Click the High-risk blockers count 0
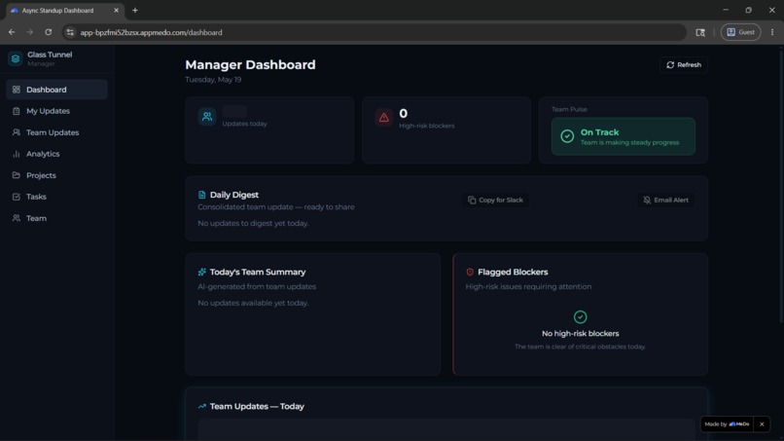784x441 pixels. [x=403, y=114]
